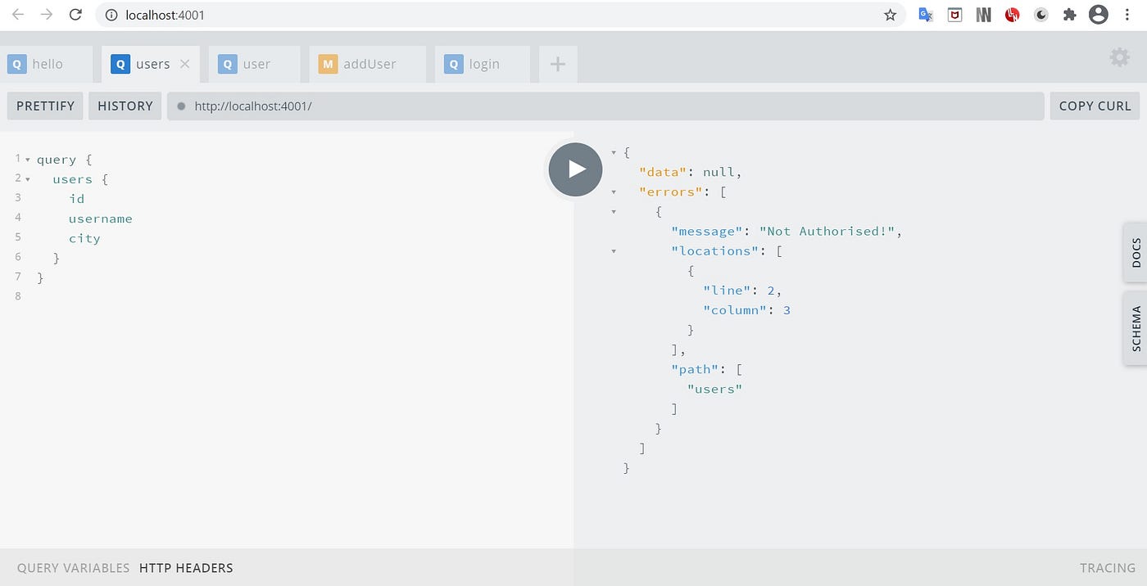Open the HTTP HEADERS panel

[x=185, y=567]
